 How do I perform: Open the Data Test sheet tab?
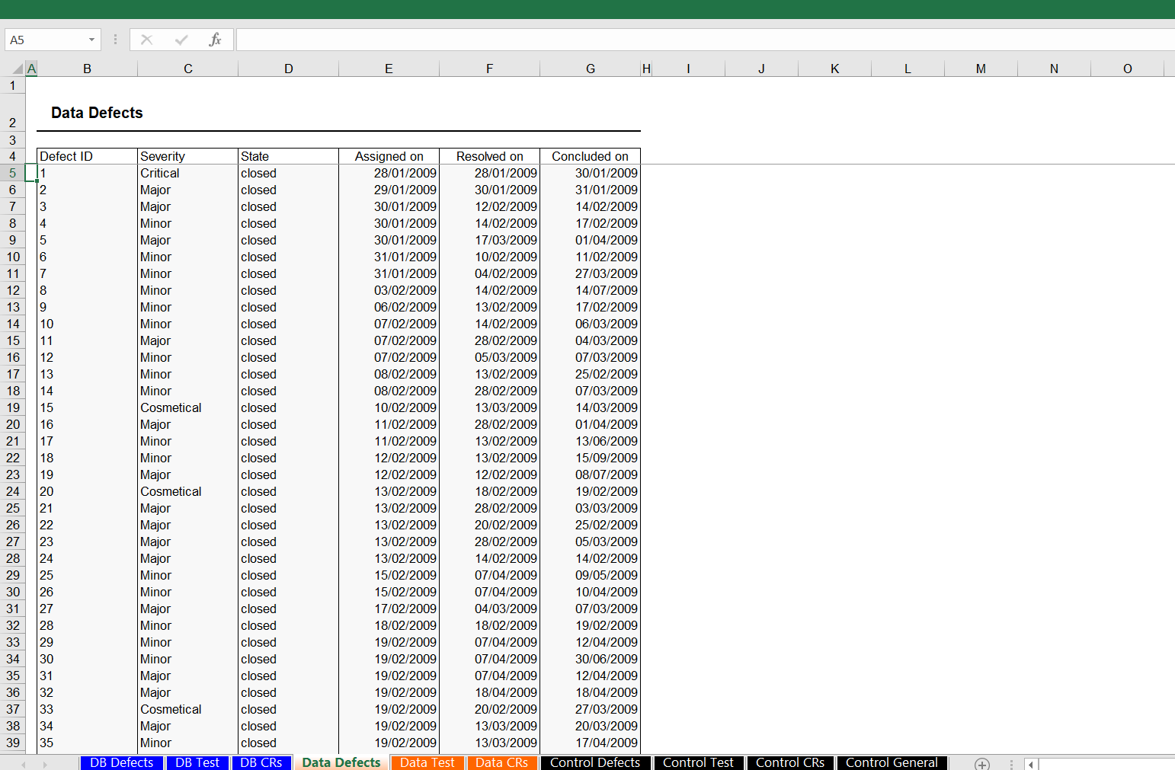point(427,762)
